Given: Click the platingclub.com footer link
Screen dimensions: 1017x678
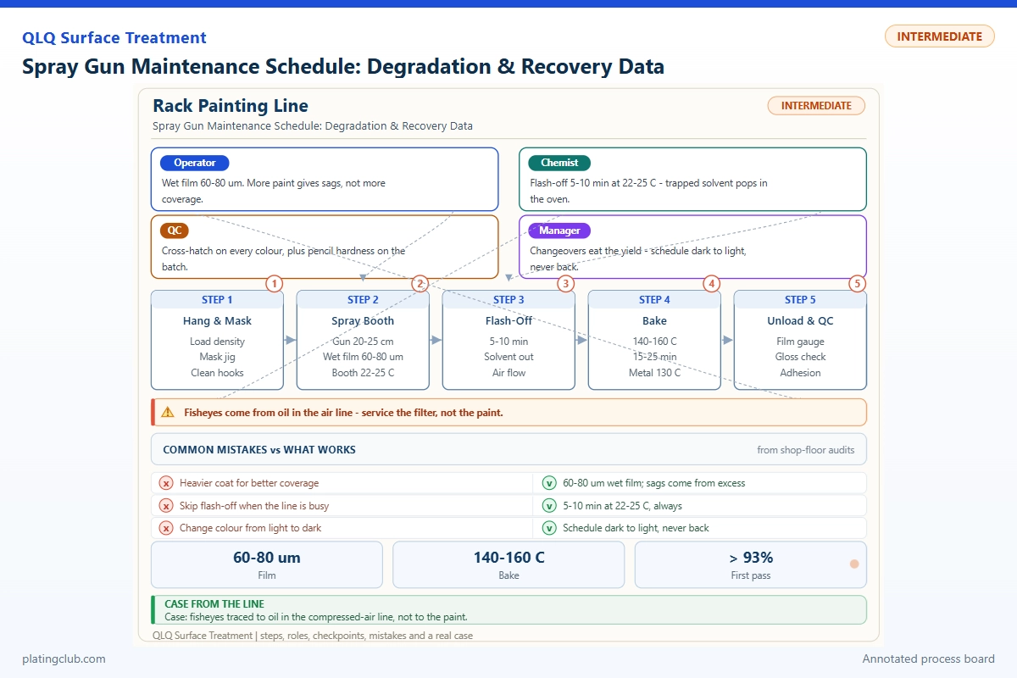Looking at the screenshot, I should 64,659.
